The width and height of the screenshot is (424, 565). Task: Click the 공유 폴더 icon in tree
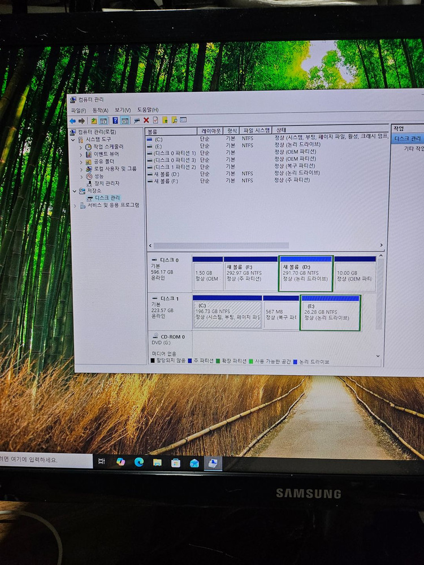(89, 162)
